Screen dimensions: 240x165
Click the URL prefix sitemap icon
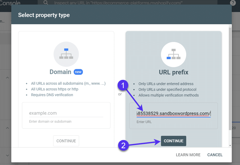pos(173,54)
